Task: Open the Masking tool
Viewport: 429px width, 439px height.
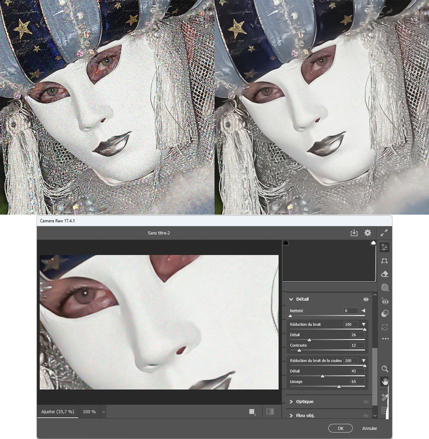Action: (x=384, y=287)
